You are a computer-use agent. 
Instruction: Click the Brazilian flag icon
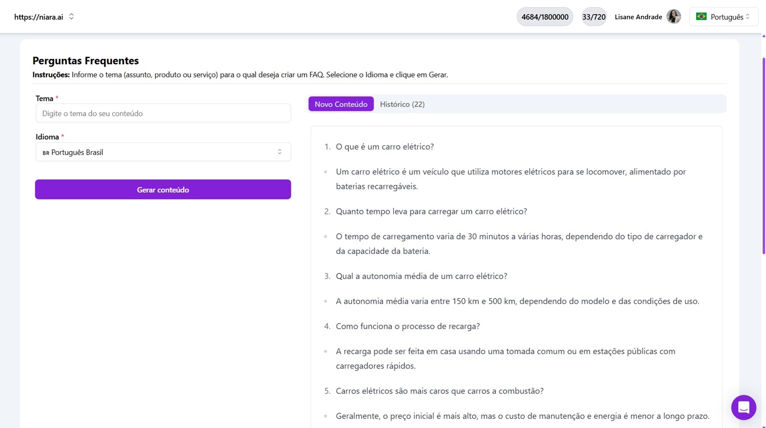(x=701, y=16)
